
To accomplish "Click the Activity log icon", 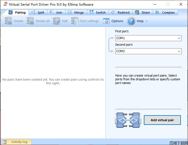I will click(5, 142).
